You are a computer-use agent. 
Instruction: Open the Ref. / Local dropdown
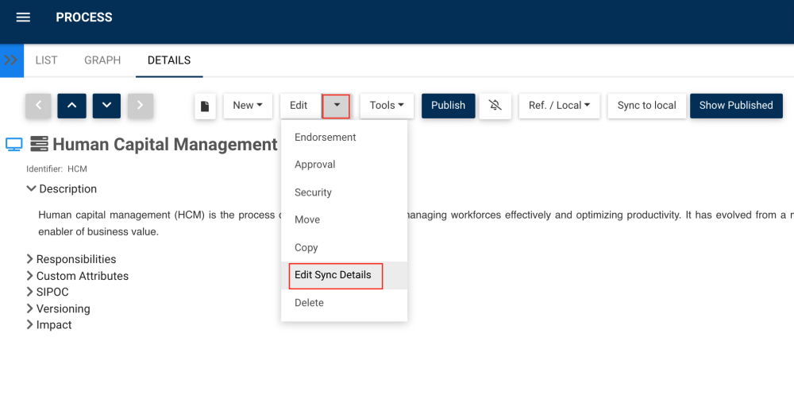tap(560, 106)
